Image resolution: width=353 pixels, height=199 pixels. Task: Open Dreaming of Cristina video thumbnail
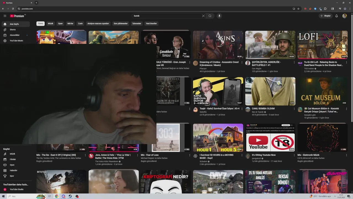(218, 44)
